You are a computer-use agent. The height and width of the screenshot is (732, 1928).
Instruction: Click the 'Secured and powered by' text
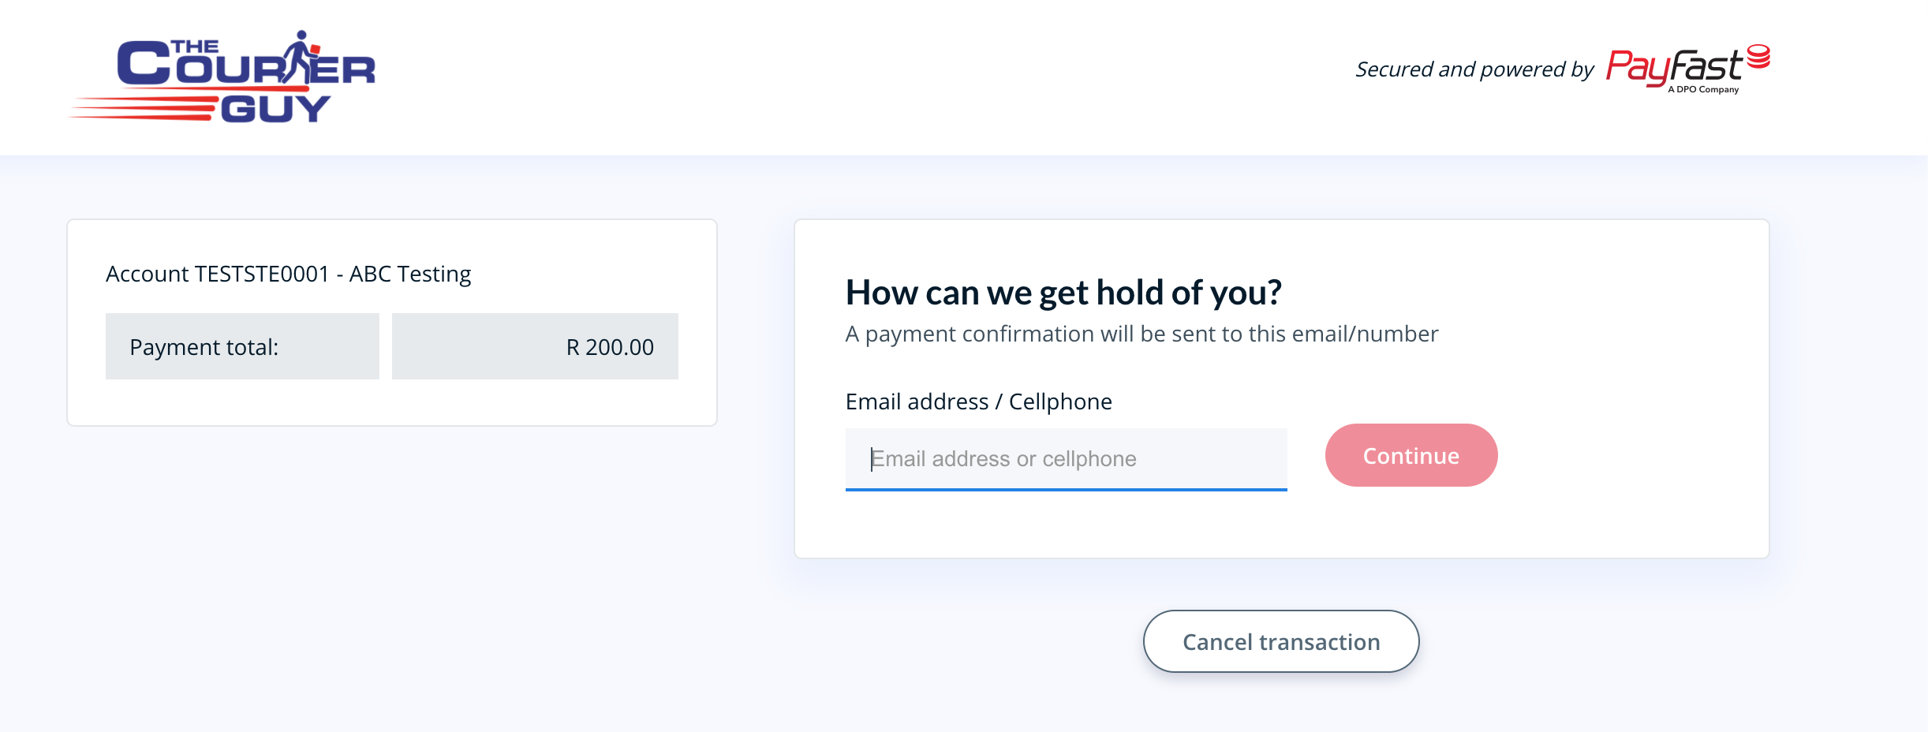[1474, 69]
